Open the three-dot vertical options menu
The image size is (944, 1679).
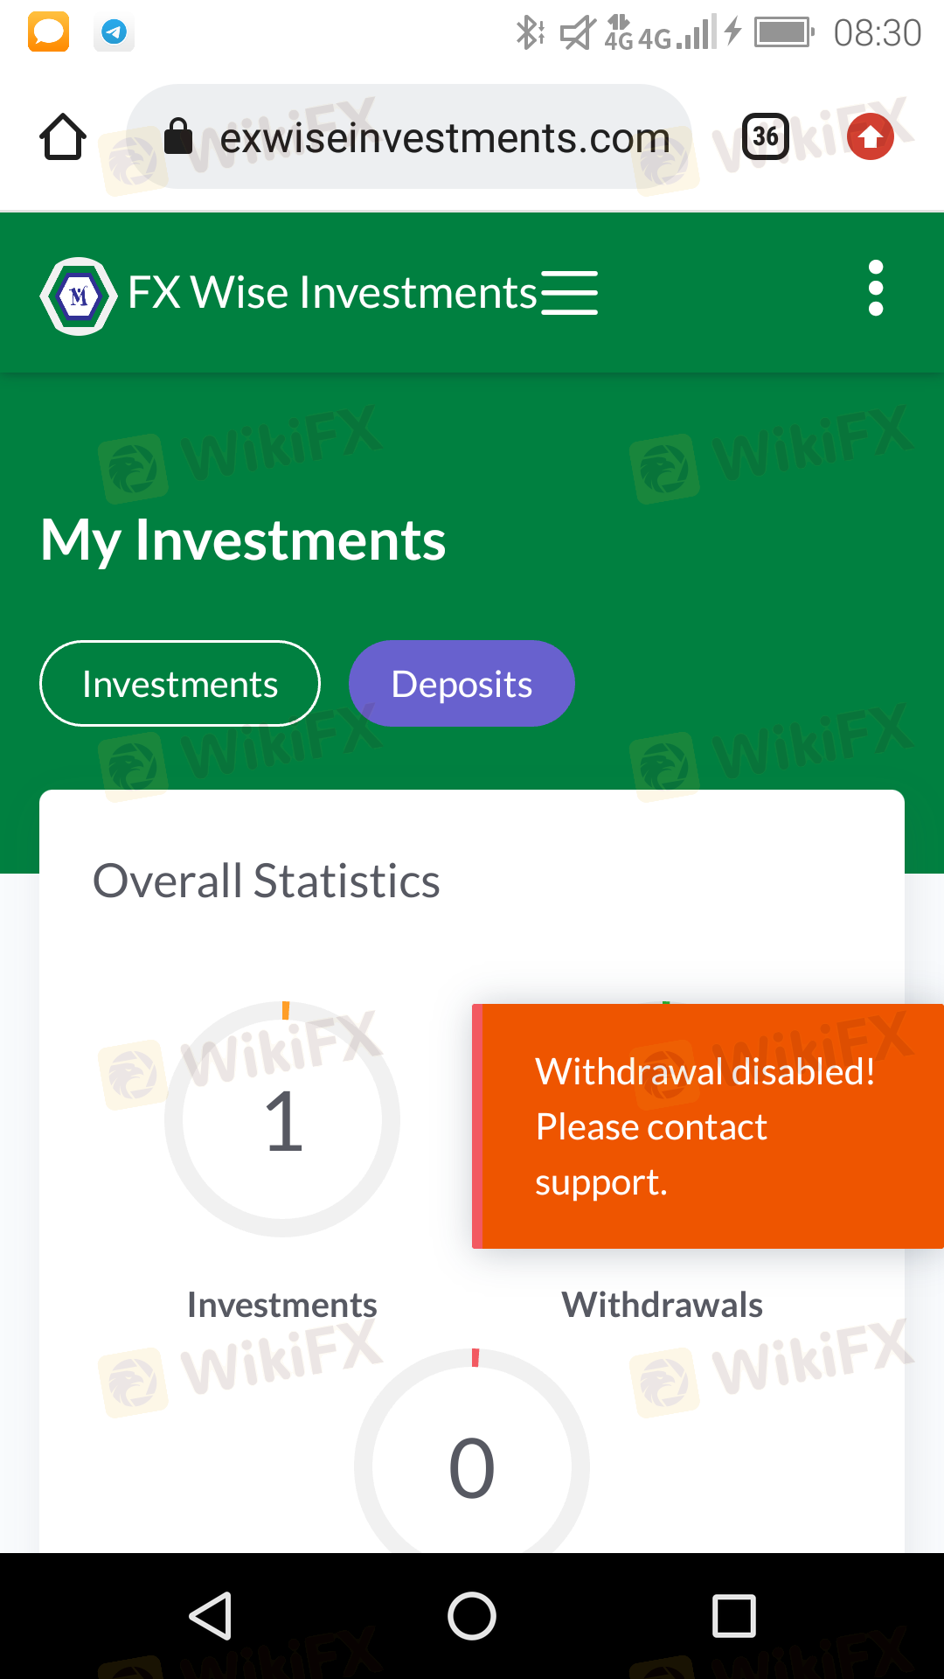(876, 288)
